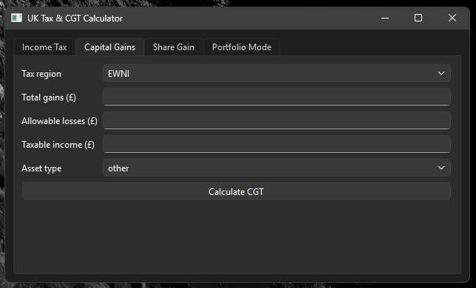Click the Calculate CGT button
The width and height of the screenshot is (476, 288).
(237, 191)
